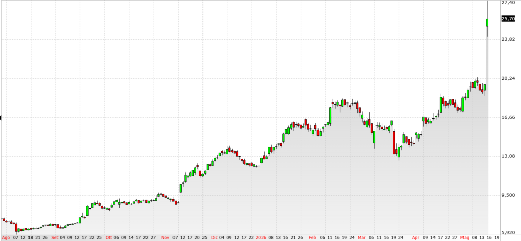Select the Dic month label on time axis
This screenshot has width=521, height=241.
(x=214, y=237)
